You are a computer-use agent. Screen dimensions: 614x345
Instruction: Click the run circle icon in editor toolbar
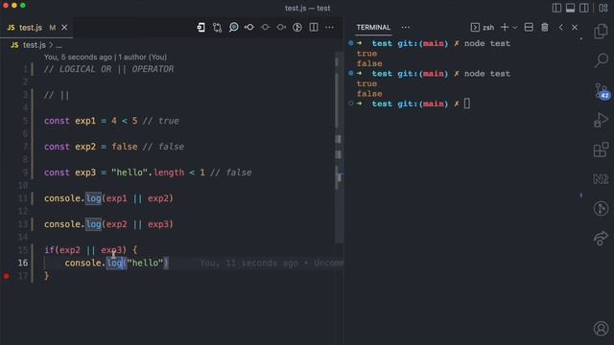(x=297, y=28)
